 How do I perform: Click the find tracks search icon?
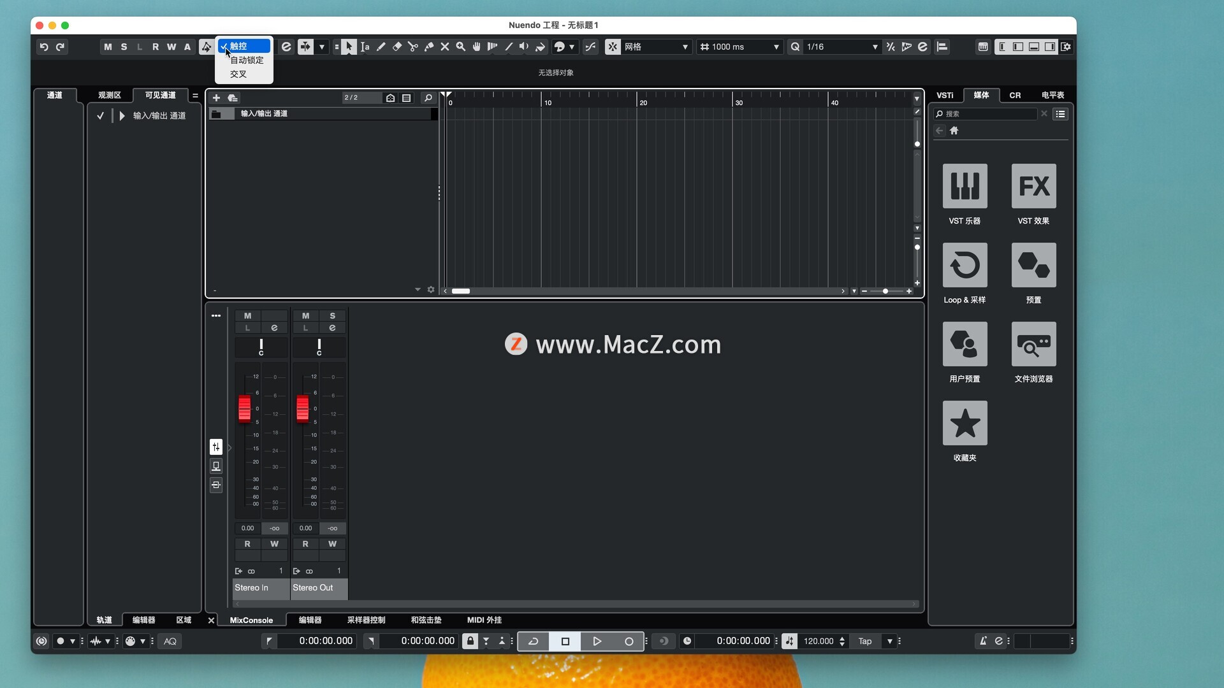428,97
